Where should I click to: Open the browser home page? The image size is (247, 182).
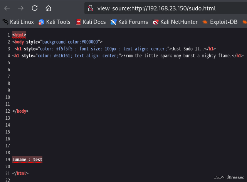click(x=49, y=8)
